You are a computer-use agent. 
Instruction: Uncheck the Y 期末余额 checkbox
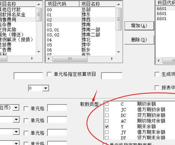click(x=107, y=126)
